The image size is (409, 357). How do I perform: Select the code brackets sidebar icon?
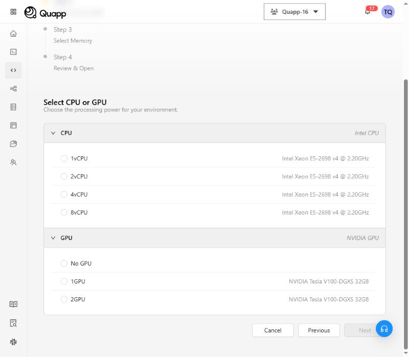tap(13, 70)
